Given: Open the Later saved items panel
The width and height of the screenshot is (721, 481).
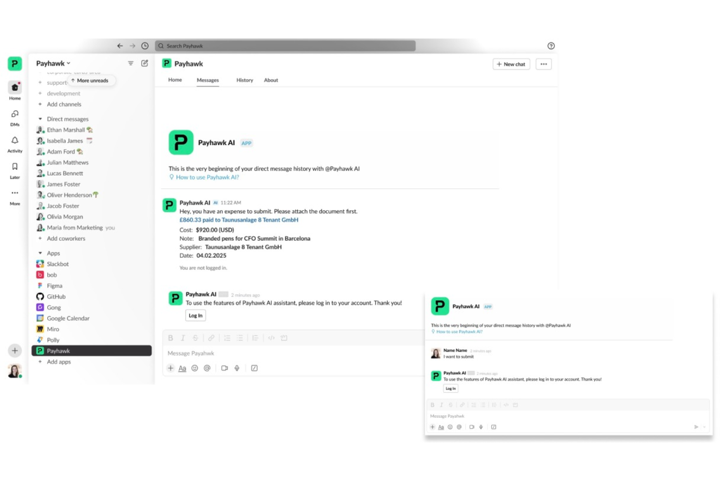Looking at the screenshot, I should 15,169.
